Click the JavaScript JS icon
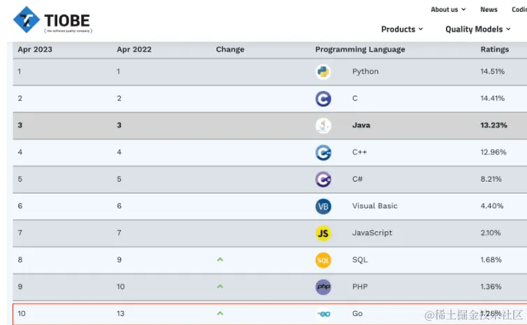This screenshot has height=325, width=527. click(323, 233)
